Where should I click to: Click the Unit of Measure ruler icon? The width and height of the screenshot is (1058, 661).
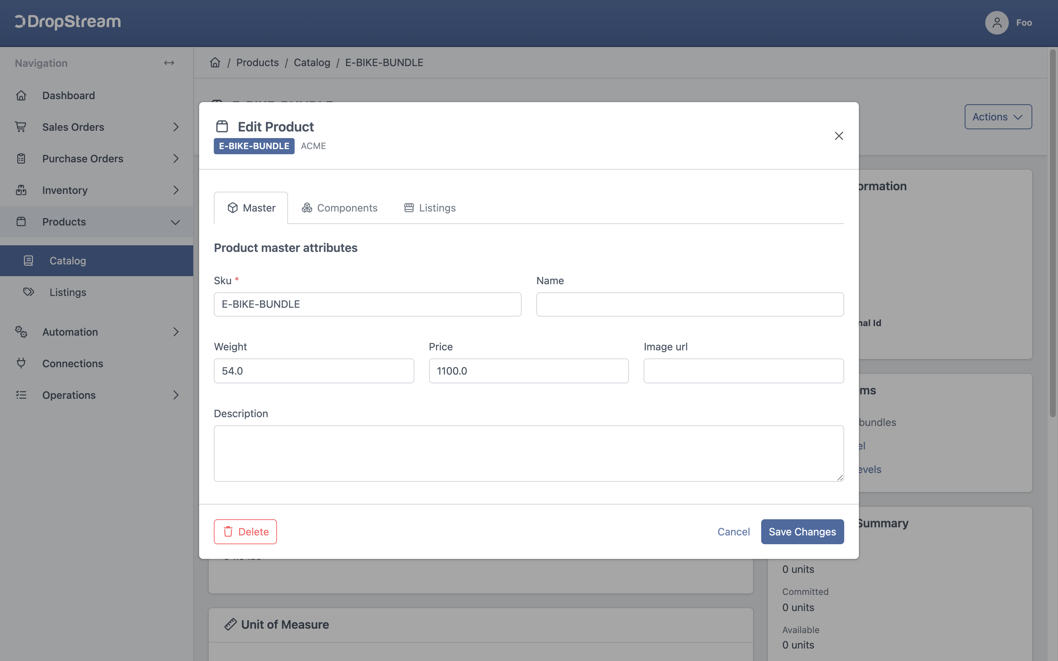[230, 624]
